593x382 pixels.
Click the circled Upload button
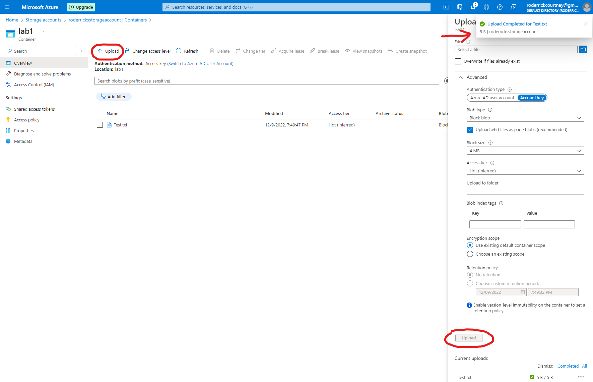(468, 338)
